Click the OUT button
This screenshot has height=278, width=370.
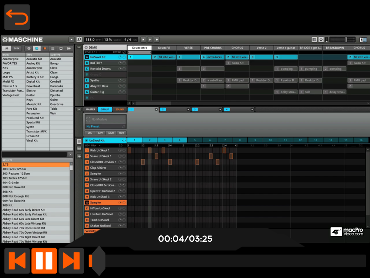(x=121, y=133)
